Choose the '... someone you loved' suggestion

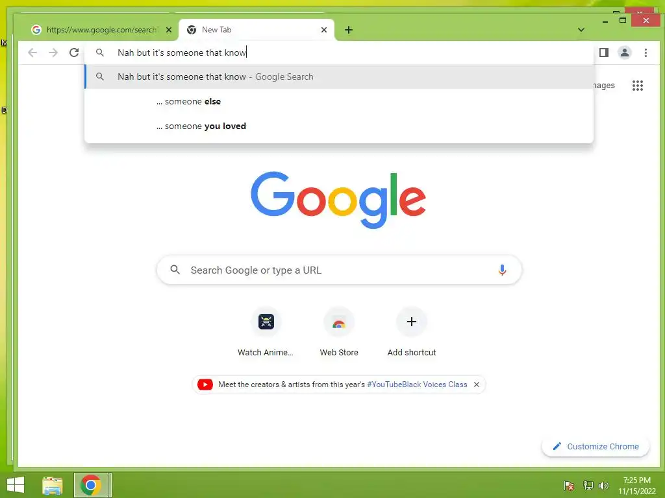point(339,126)
